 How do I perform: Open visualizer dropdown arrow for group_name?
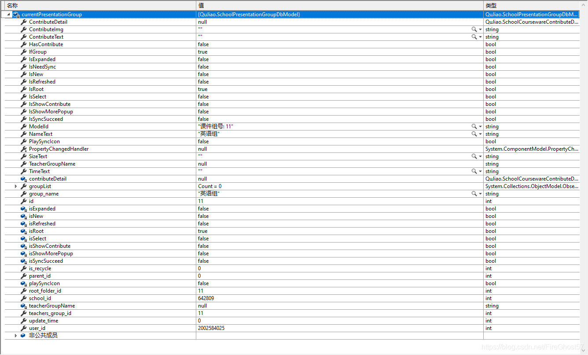coord(480,194)
